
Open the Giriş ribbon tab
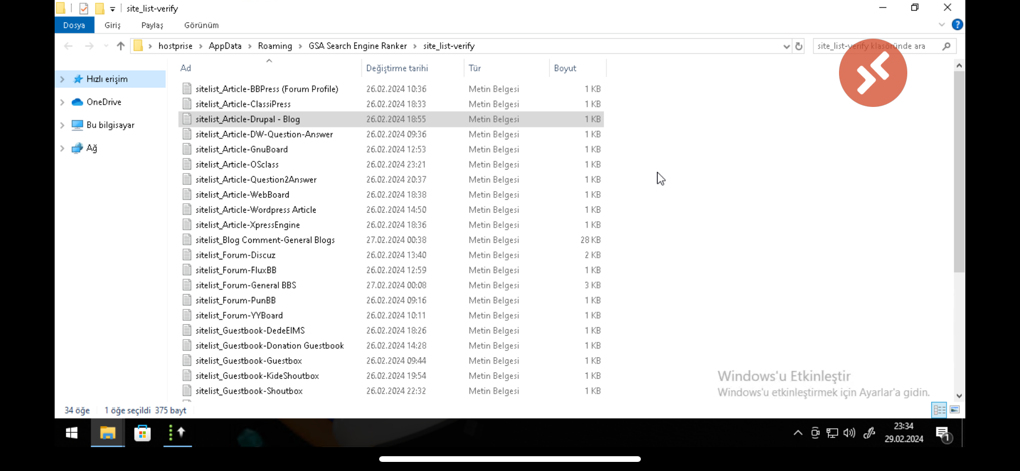pos(113,25)
